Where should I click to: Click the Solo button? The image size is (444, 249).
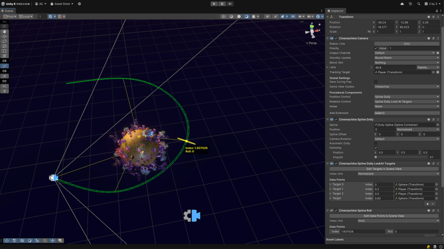click(x=406, y=44)
